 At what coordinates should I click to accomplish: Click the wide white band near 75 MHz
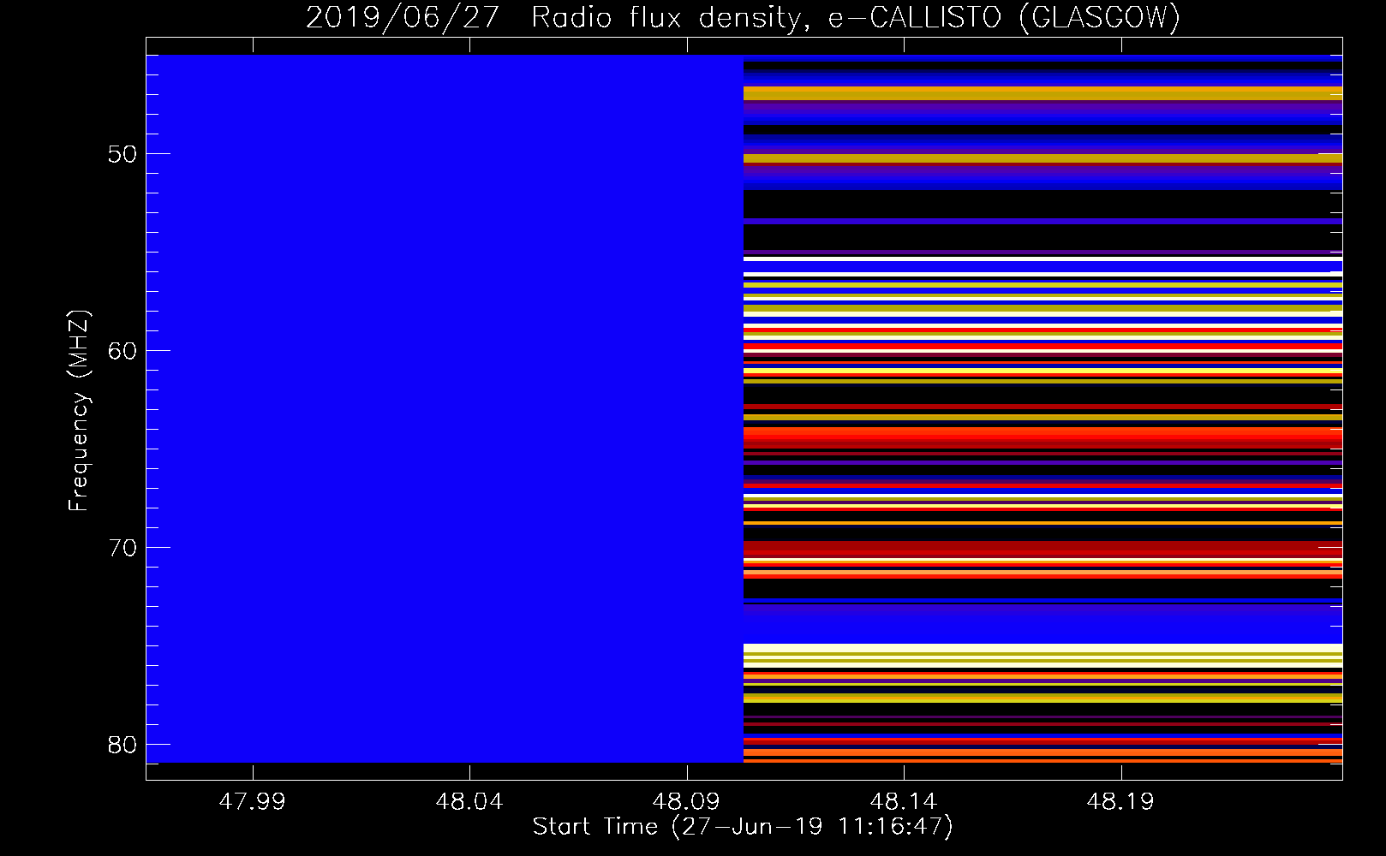pyautogui.click(x=1042, y=648)
